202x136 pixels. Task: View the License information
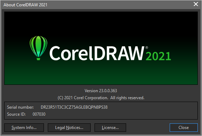110,128
